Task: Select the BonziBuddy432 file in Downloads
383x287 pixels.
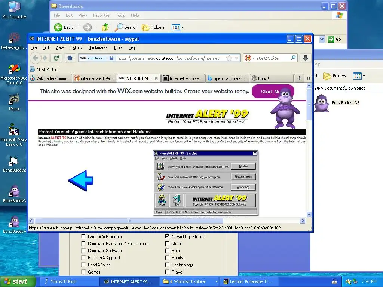Action: pos(337,103)
